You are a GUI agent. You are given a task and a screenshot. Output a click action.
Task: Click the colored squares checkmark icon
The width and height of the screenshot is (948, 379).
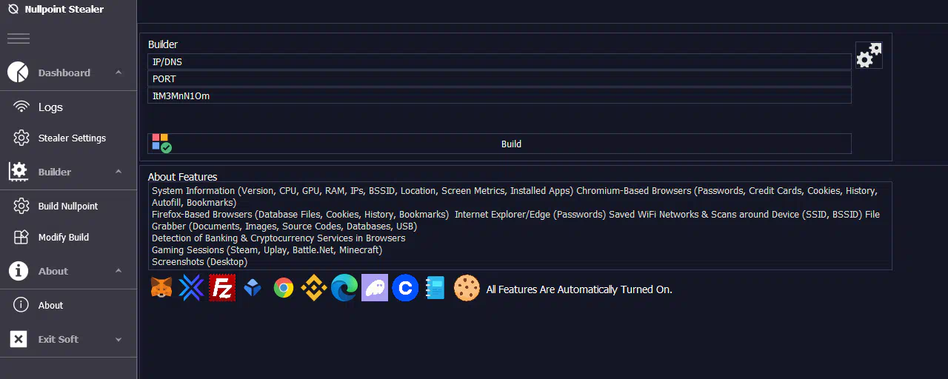point(161,144)
